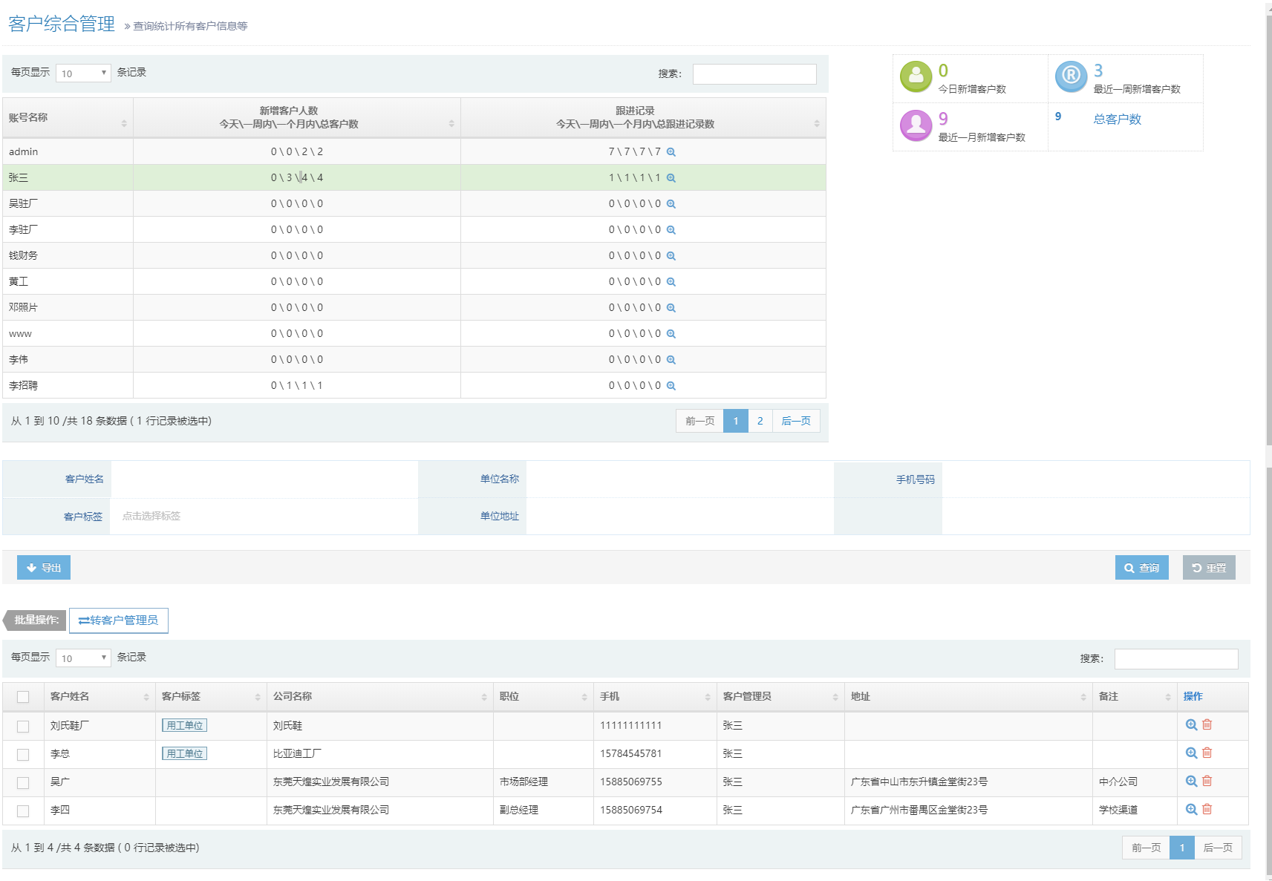
Task: Sort accounts by 账号名称 column header
Action: pos(68,118)
